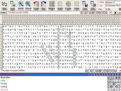Save screen using the disk icon
The image size is (121, 91).
(85, 4)
